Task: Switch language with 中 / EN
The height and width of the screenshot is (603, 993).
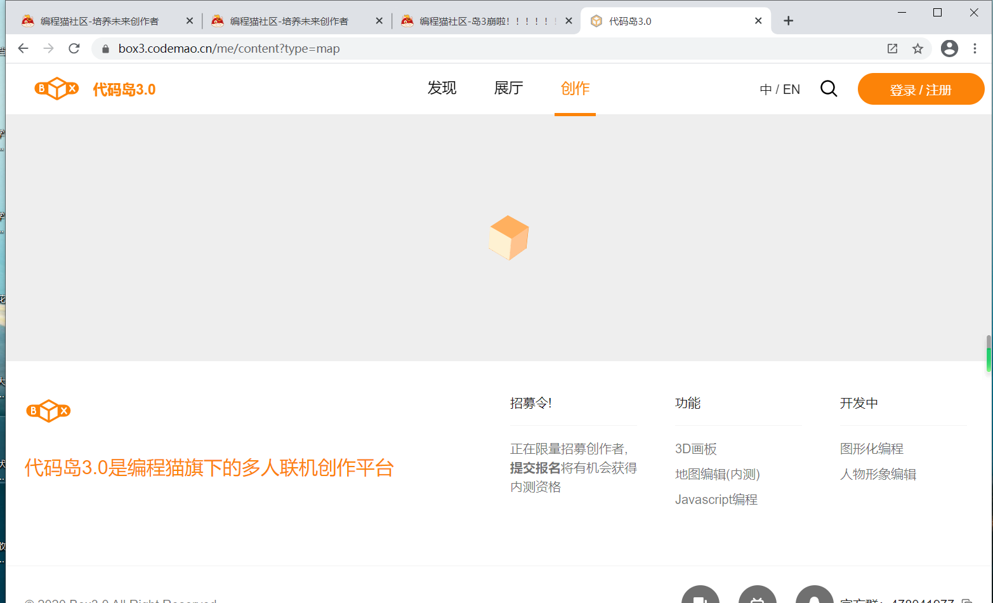Action: pos(780,89)
